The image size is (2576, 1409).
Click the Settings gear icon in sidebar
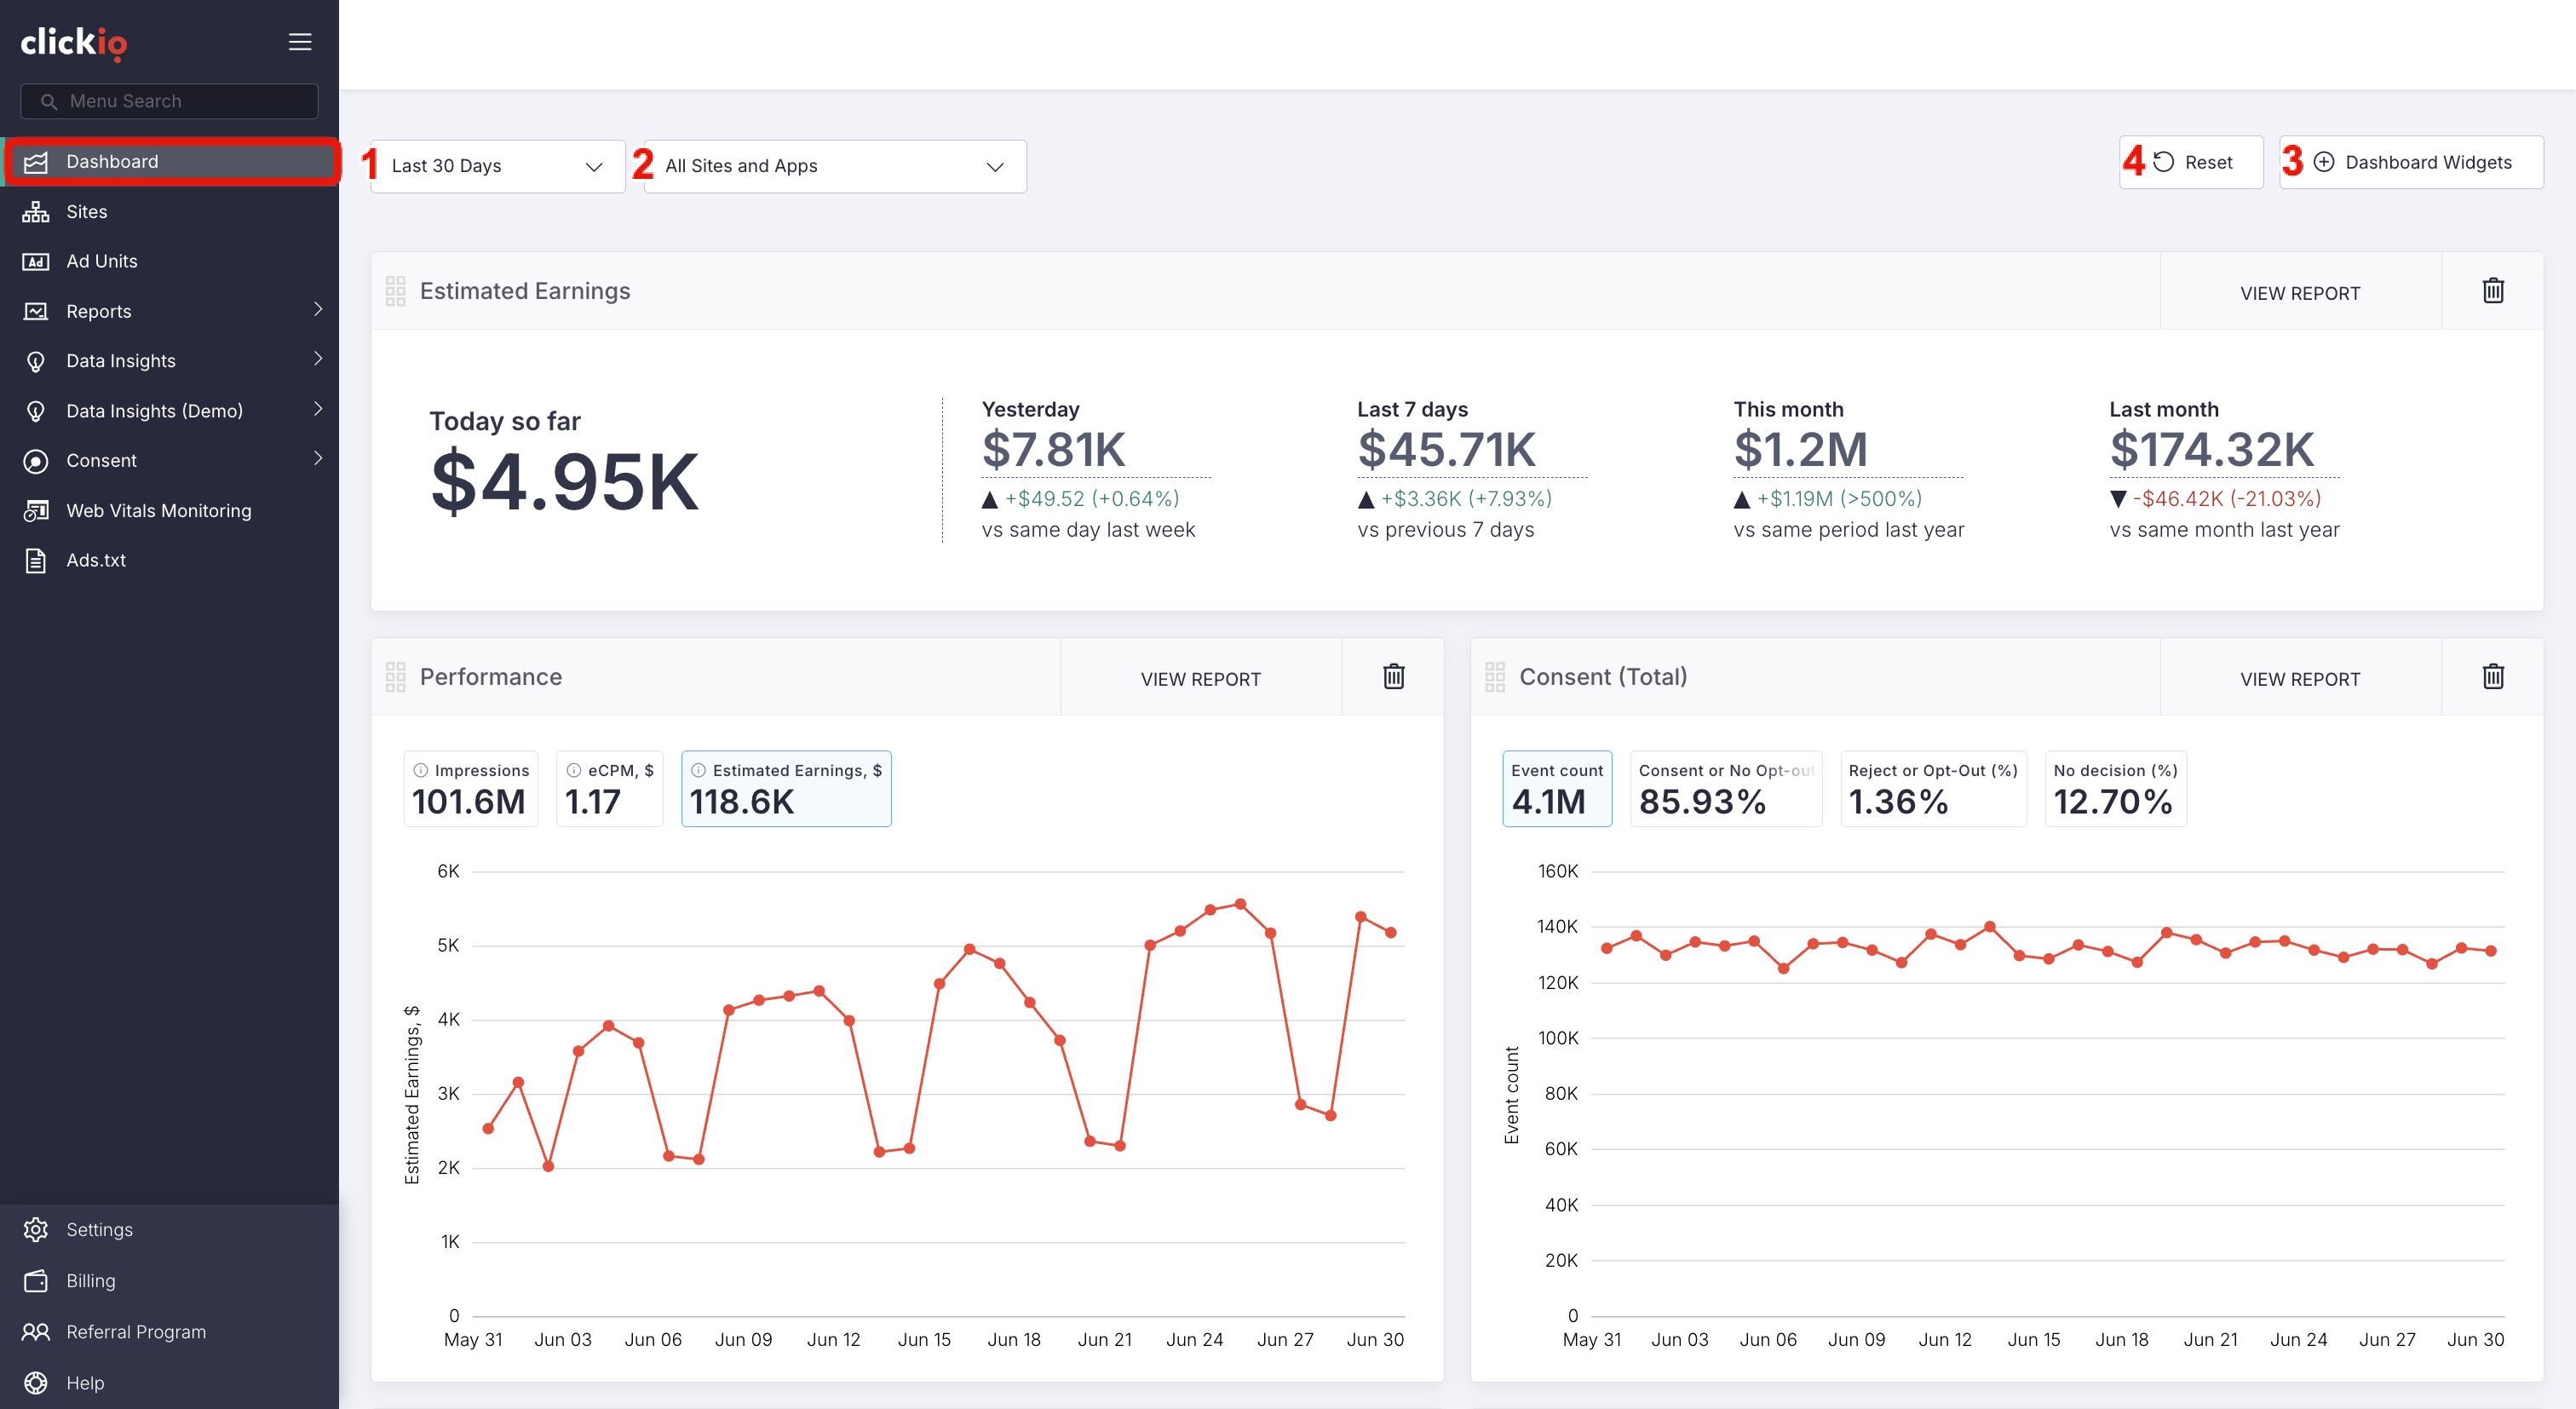pyautogui.click(x=36, y=1230)
